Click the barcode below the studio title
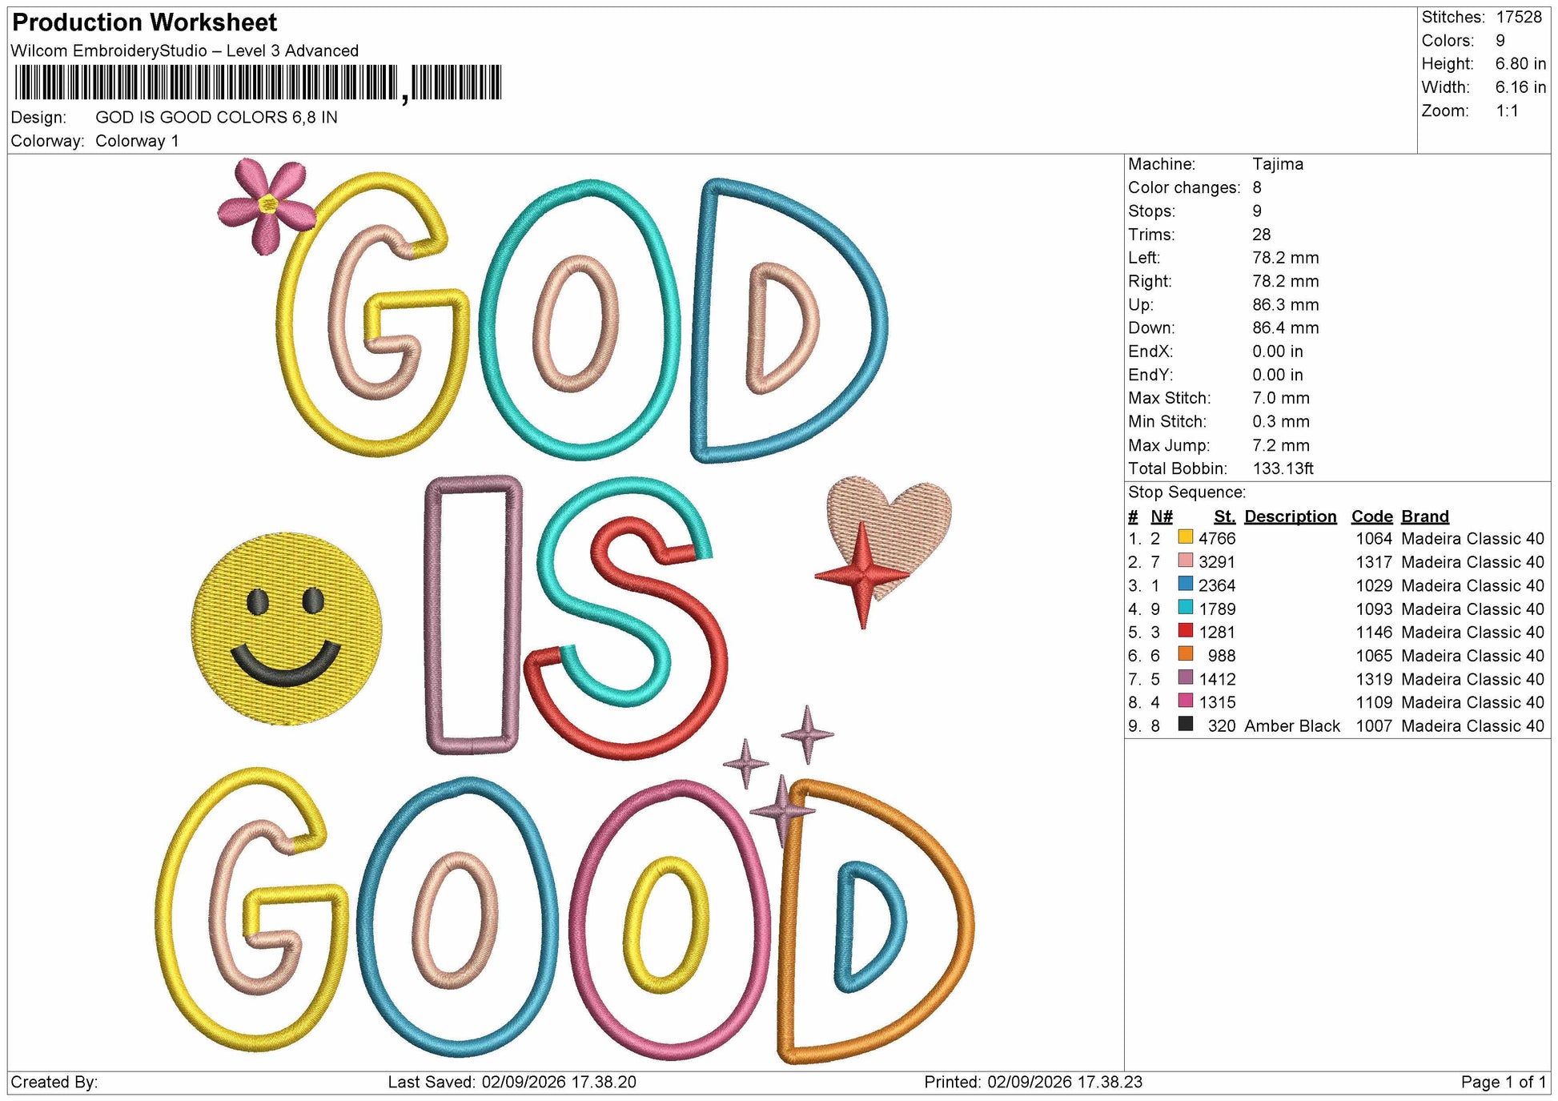The image size is (1558, 1101). click(x=257, y=83)
